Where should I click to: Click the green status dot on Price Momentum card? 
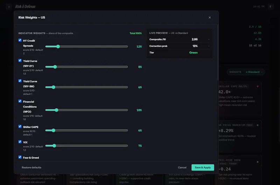click(258, 125)
